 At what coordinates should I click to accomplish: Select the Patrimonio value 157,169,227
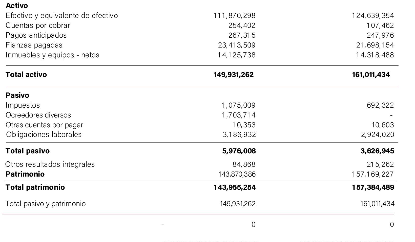pyautogui.click(x=373, y=174)
